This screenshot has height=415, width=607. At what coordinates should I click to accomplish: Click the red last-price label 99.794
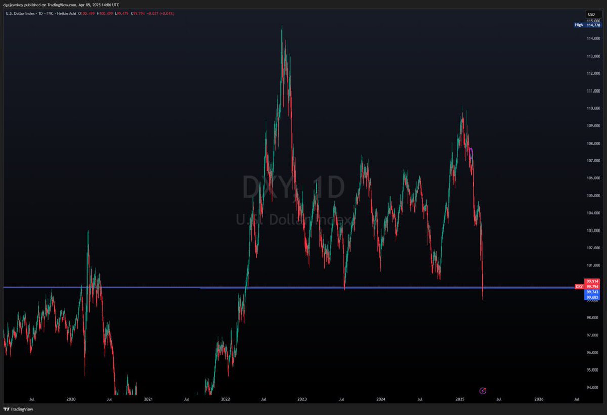(x=592, y=287)
